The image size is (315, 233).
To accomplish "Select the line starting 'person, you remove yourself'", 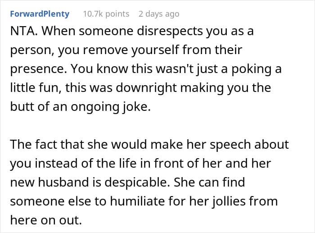I will 126,50.
